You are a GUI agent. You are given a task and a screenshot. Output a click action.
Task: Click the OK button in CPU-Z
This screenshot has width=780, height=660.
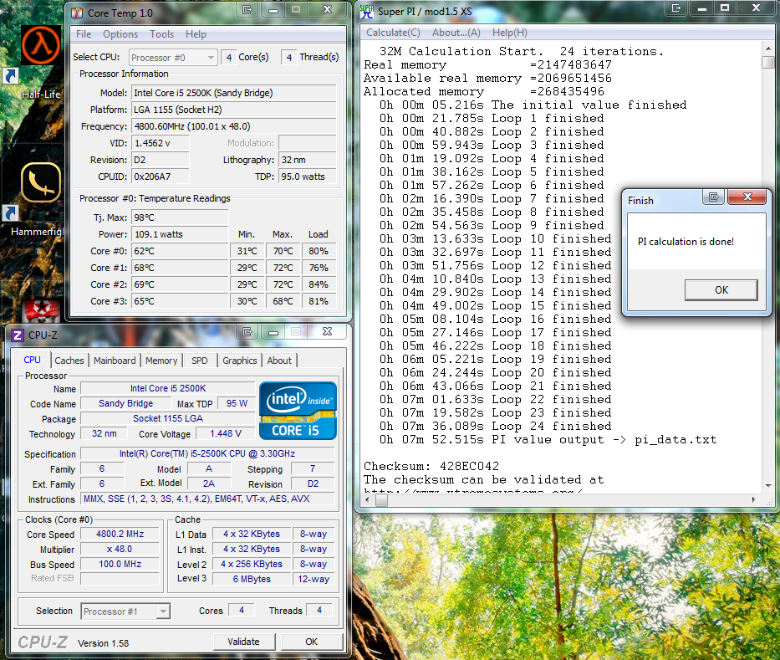click(311, 642)
